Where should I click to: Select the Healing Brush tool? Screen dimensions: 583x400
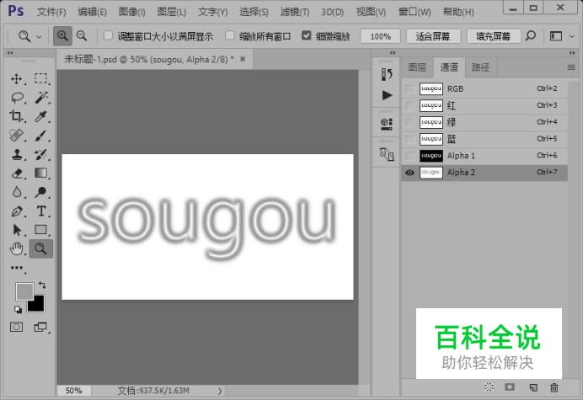coord(16,136)
